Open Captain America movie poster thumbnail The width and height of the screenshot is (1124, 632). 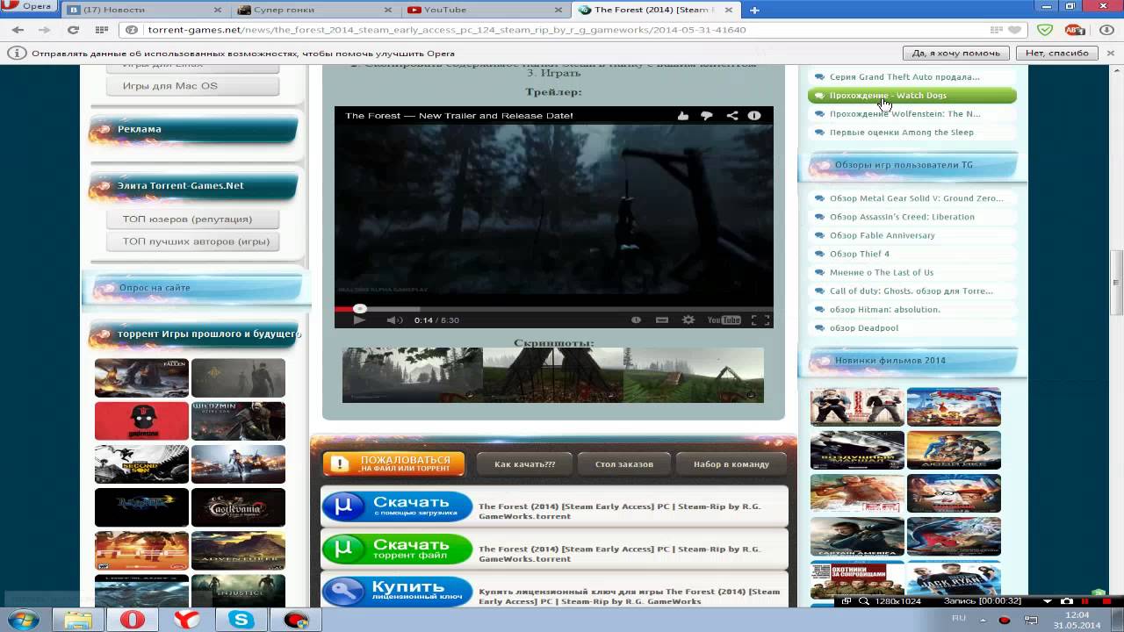(857, 537)
